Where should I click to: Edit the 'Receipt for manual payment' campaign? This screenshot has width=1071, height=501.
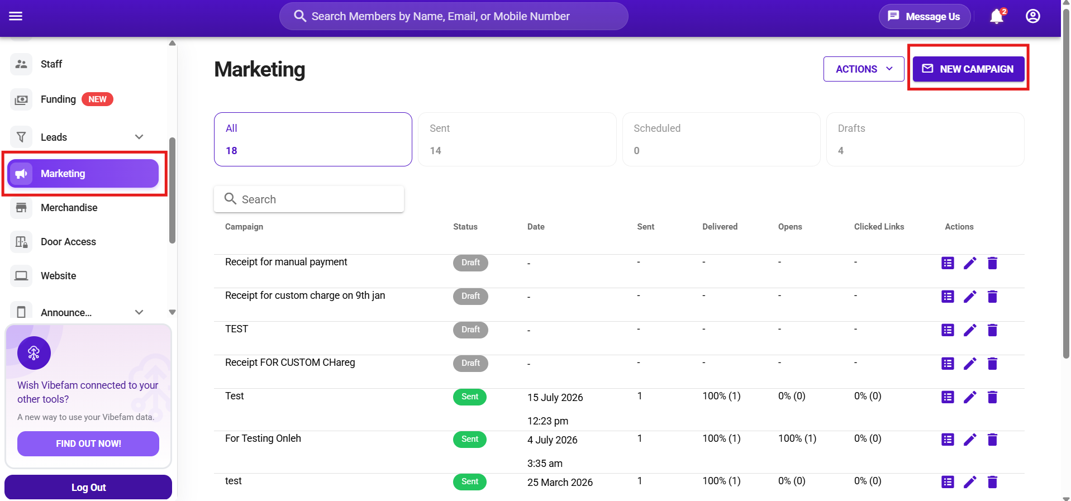(x=970, y=263)
